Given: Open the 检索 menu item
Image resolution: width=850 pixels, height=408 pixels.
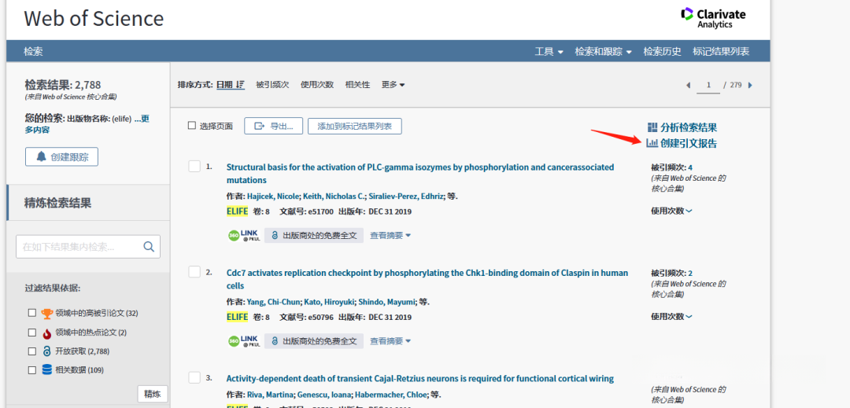Looking at the screenshot, I should click(33, 51).
